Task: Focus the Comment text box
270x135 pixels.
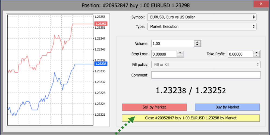Action: point(206,75)
